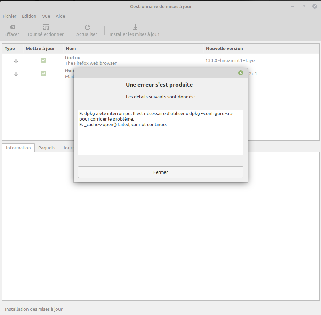Click the firefox update type shield icon
The image size is (321, 315).
(x=16, y=60)
